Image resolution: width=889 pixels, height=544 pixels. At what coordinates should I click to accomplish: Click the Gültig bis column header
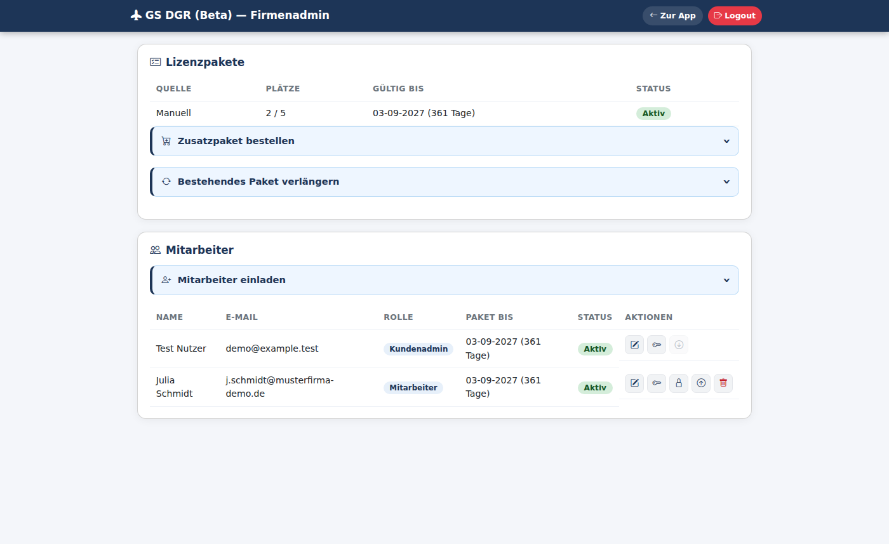click(x=398, y=89)
